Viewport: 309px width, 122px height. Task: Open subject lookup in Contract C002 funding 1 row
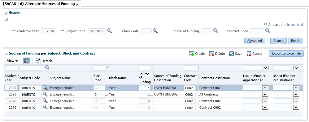click(45, 88)
